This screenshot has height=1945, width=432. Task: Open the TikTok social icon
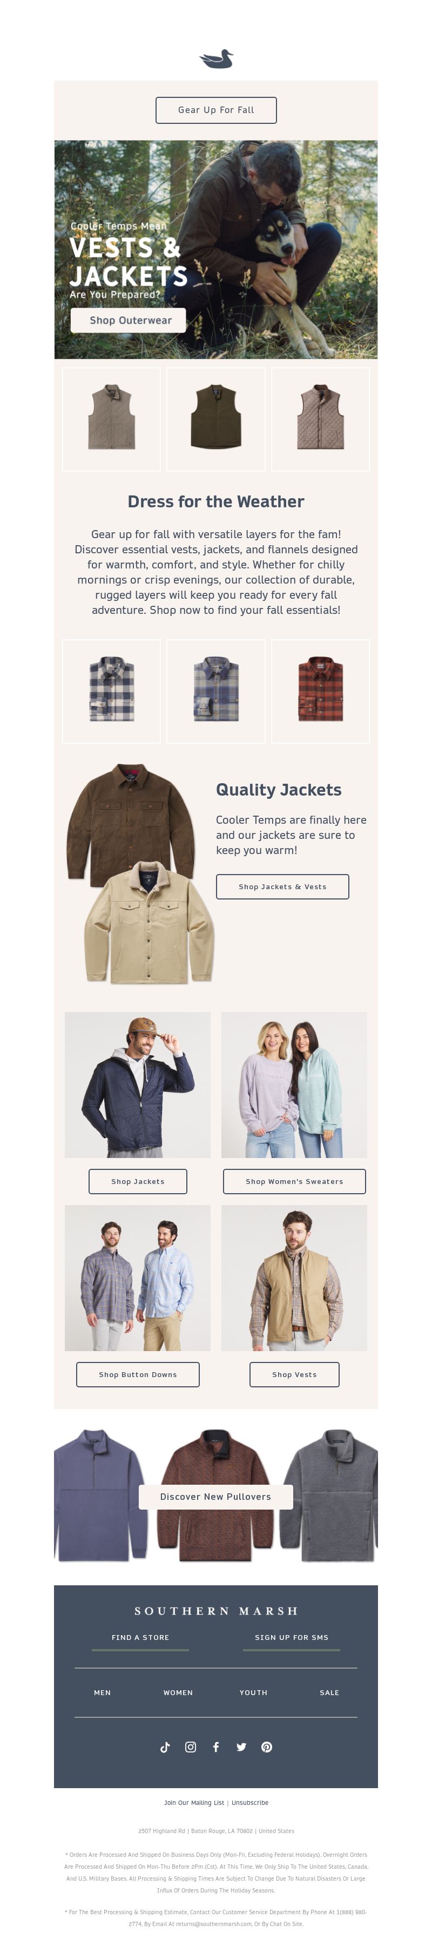click(x=165, y=1746)
